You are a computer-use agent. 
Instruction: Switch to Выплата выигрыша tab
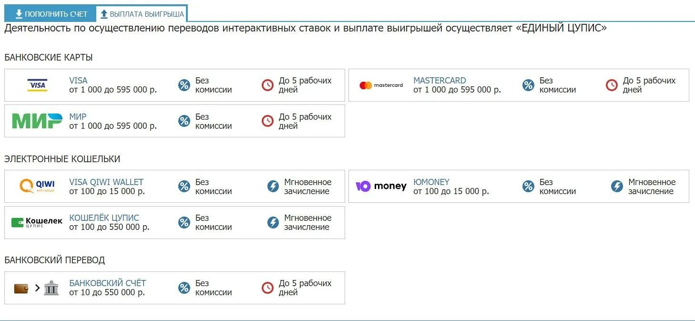click(x=142, y=14)
